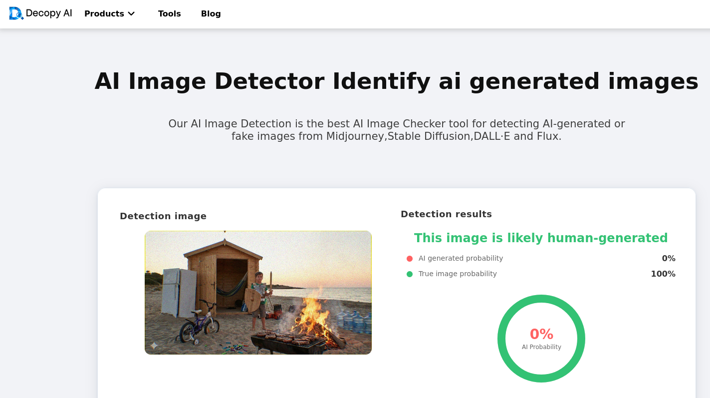This screenshot has height=398, width=710.
Task: Click the human-generated verdict text
Action: click(541, 238)
